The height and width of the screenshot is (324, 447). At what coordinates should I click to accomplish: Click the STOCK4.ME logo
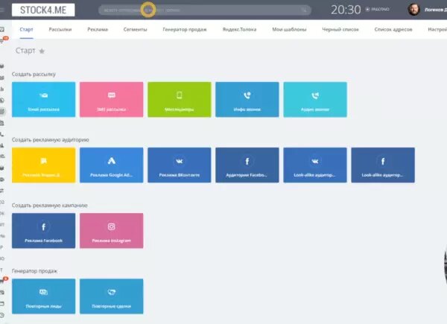[x=43, y=10]
